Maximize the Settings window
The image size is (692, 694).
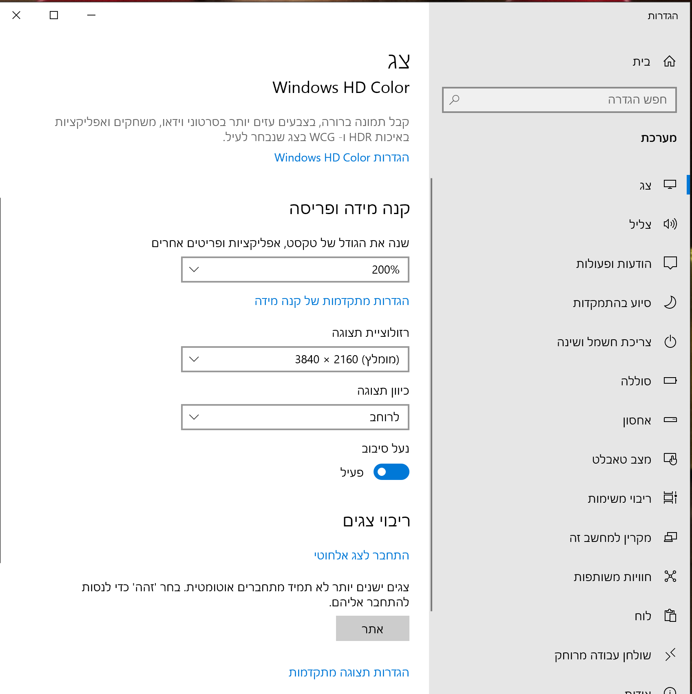[x=54, y=15]
